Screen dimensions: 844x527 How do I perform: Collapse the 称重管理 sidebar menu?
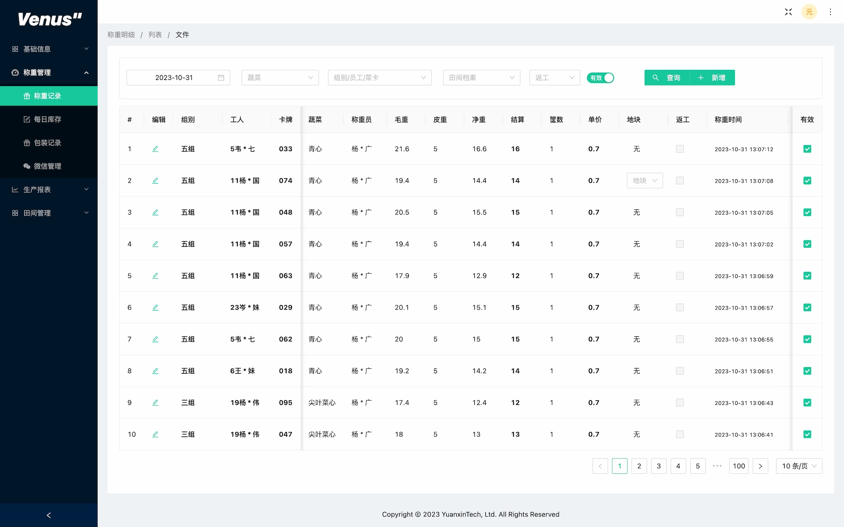(x=49, y=72)
